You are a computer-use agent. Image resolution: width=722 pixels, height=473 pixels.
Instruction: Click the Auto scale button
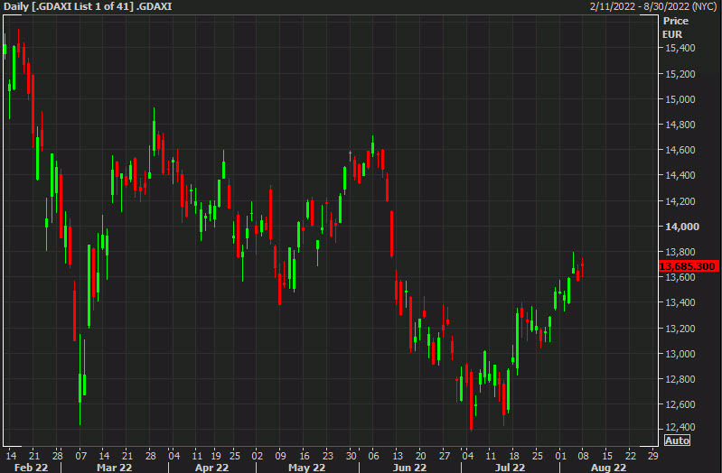click(x=677, y=441)
